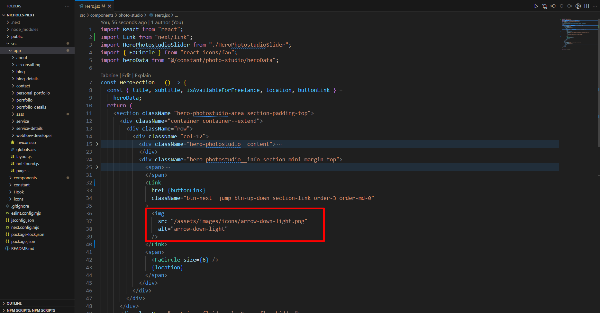Image resolution: width=600 pixels, height=313 pixels.
Task: Open the circled git graph icon
Action: tap(578, 6)
